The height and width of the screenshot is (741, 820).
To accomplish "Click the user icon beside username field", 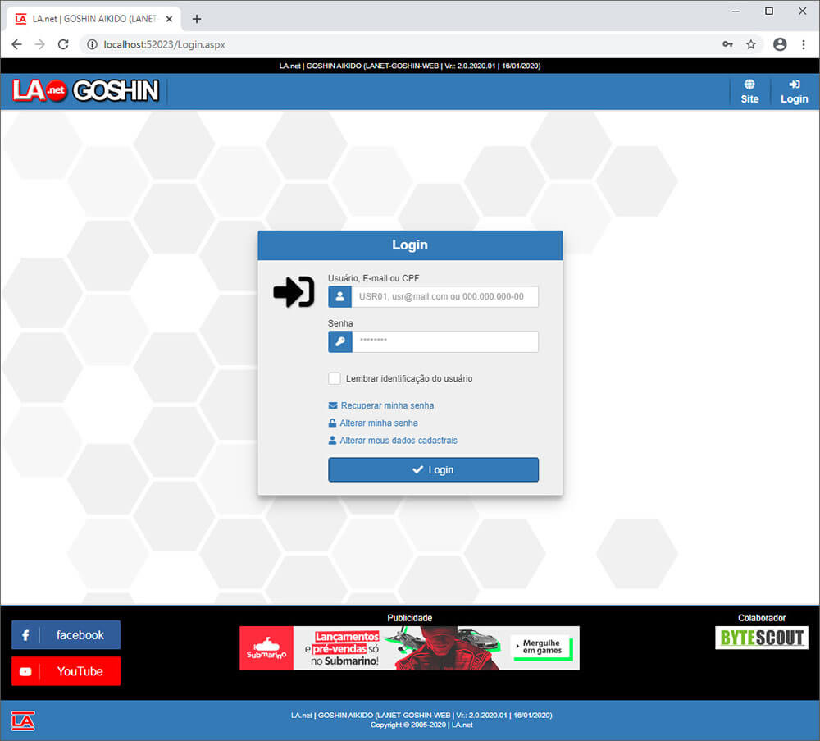I will pyautogui.click(x=339, y=297).
